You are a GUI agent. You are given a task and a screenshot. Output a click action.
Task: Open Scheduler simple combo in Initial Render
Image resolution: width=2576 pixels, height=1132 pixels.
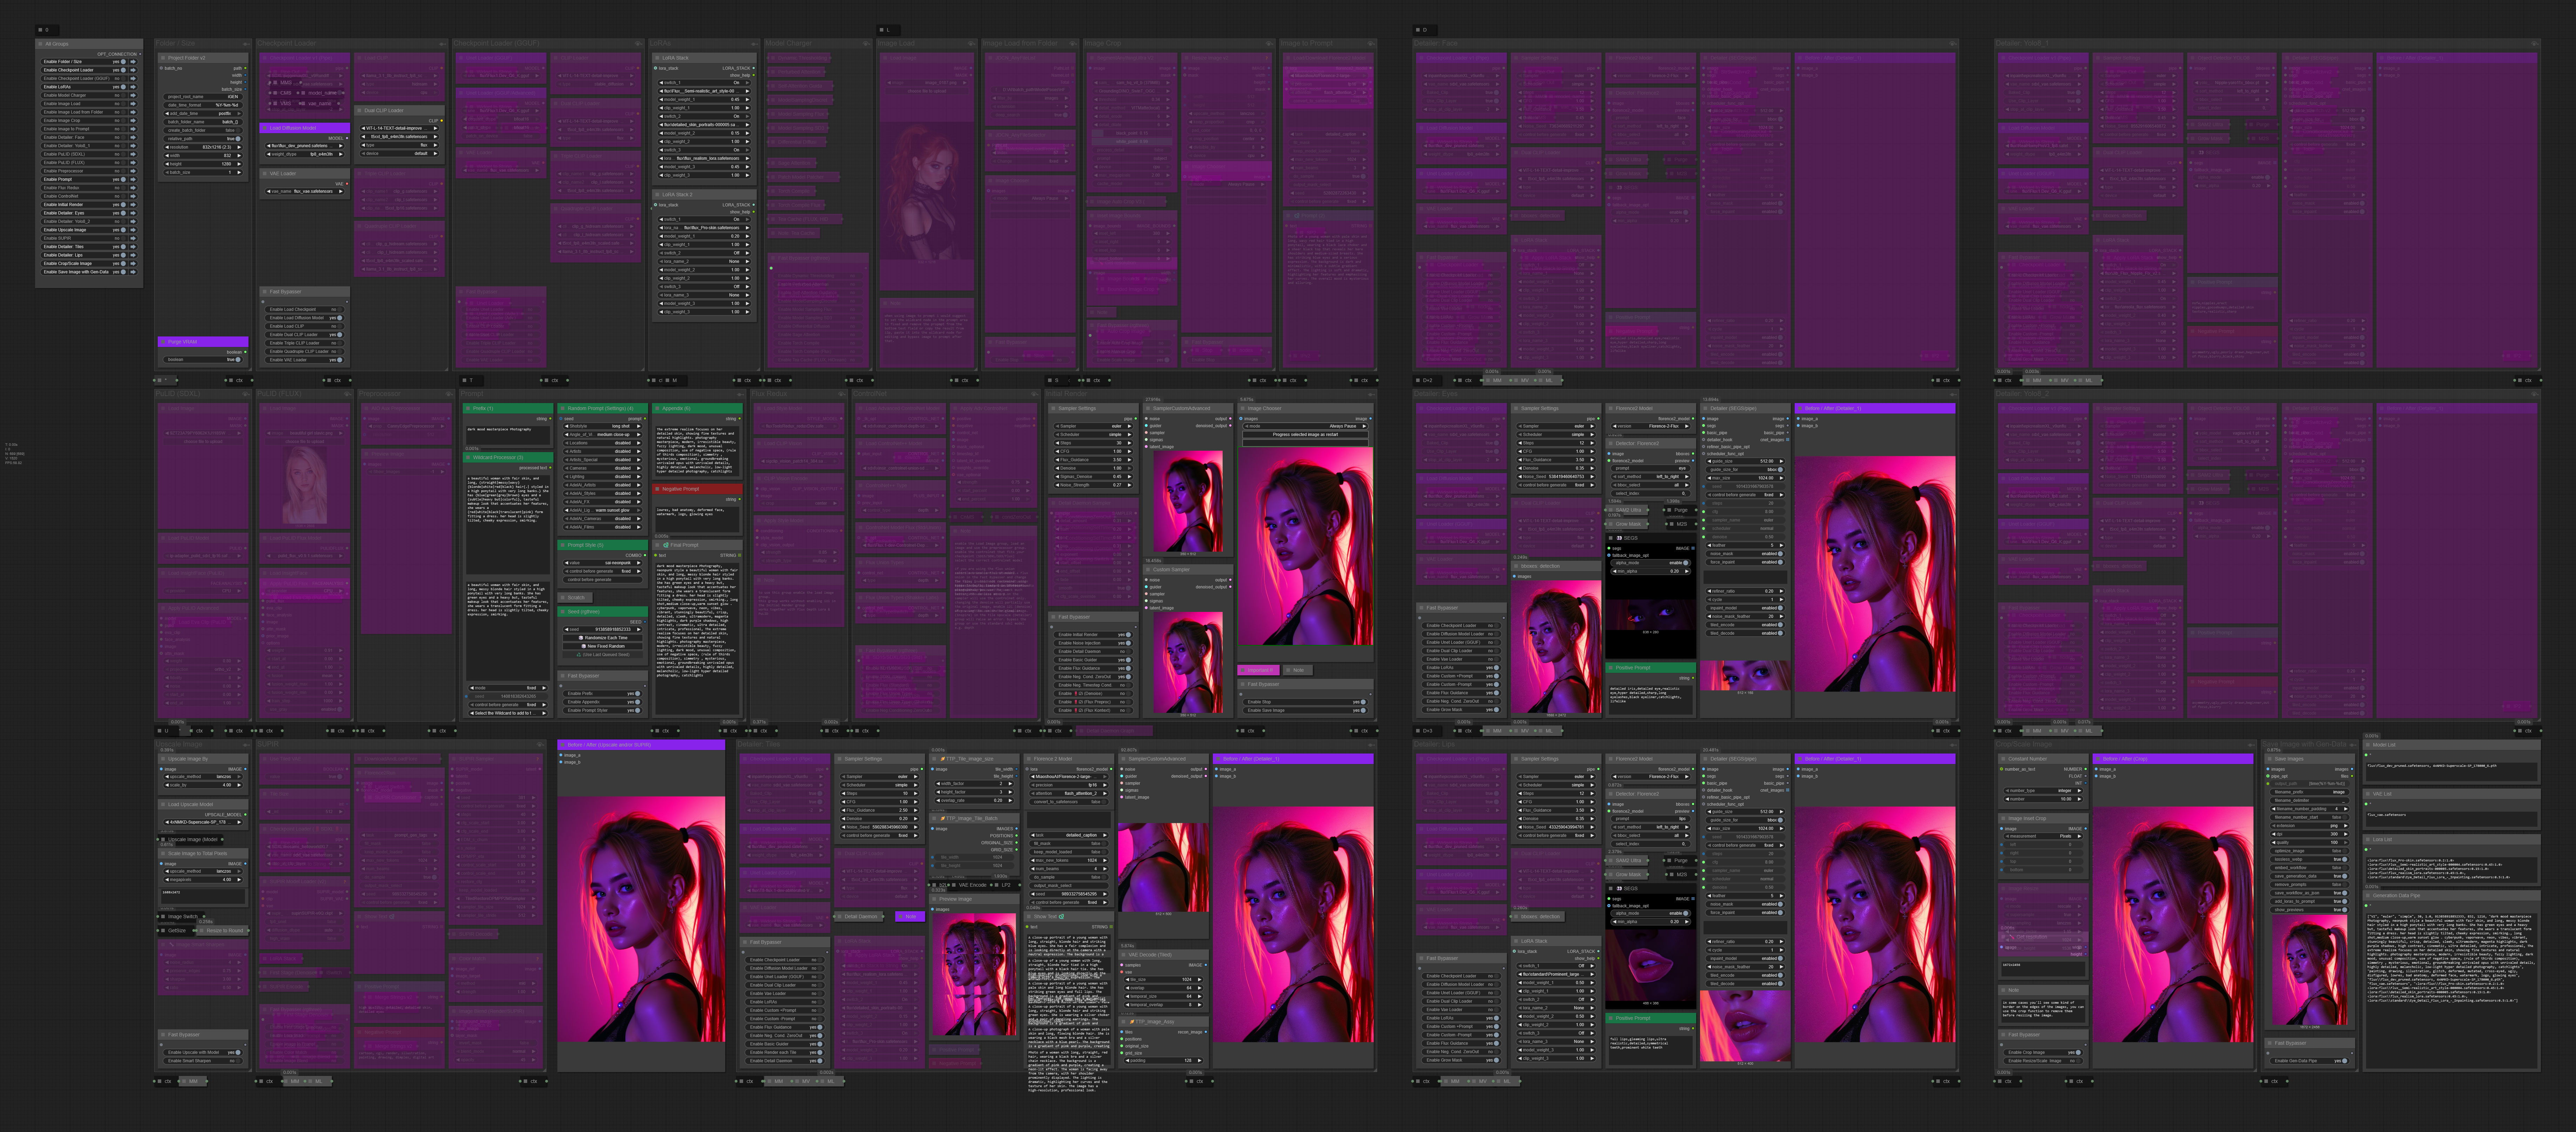(x=1094, y=435)
